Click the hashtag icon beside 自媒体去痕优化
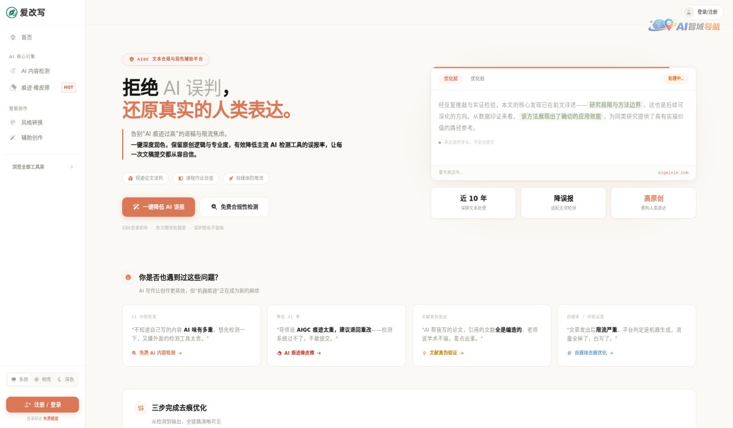 click(x=569, y=353)
